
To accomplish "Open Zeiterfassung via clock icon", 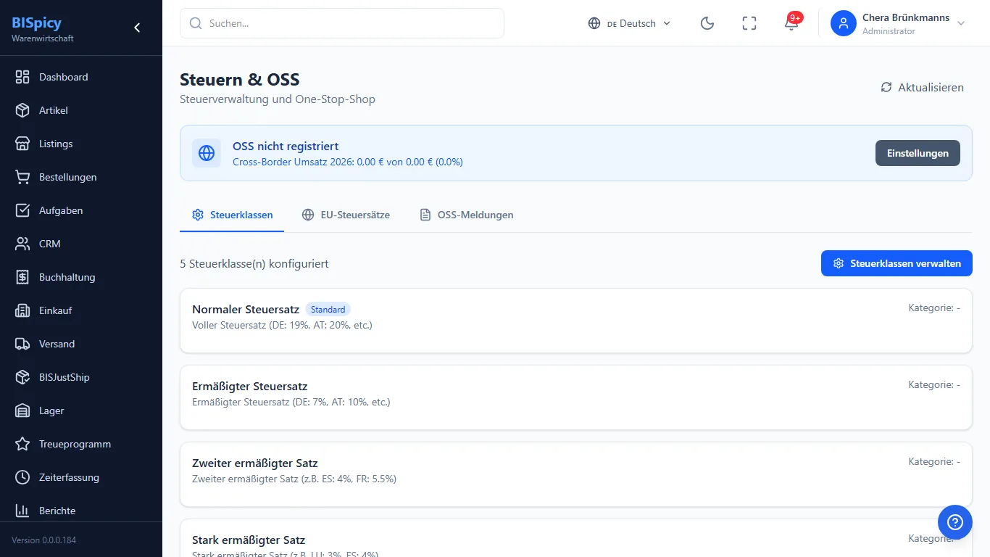I will pos(22,477).
